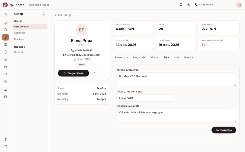The image size is (245, 152).
Task: Open the storefront layout icon in sidebar
Action: [5, 60]
